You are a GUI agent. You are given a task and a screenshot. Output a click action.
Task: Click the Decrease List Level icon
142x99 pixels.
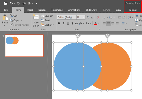click(x=119, y=17)
